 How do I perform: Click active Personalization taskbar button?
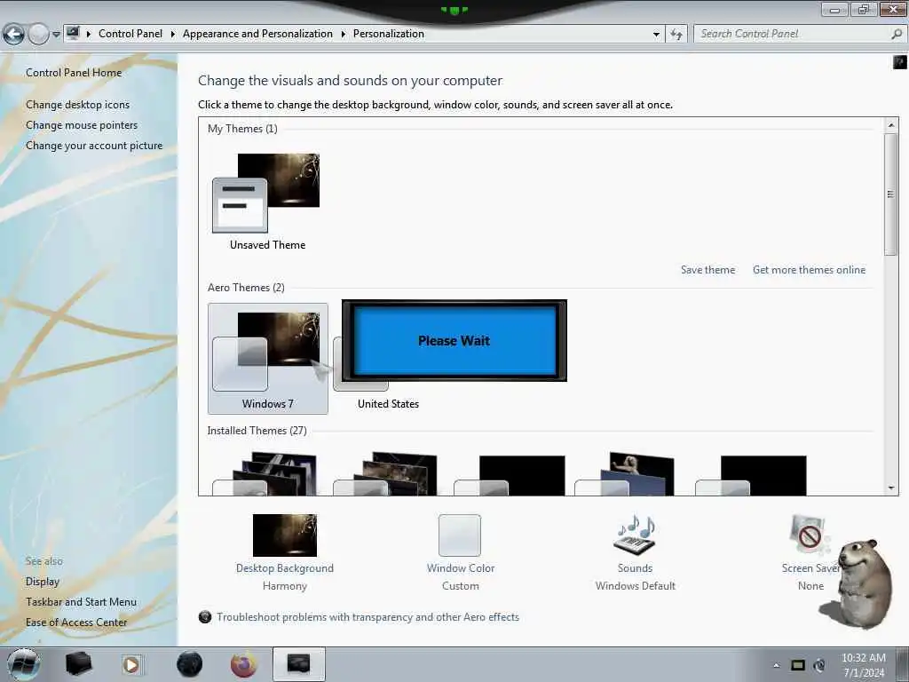pyautogui.click(x=298, y=664)
